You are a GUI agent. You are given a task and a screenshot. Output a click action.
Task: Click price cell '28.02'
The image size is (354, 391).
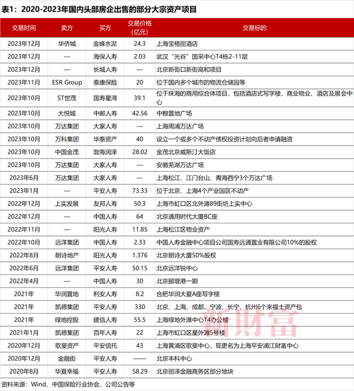click(140, 152)
